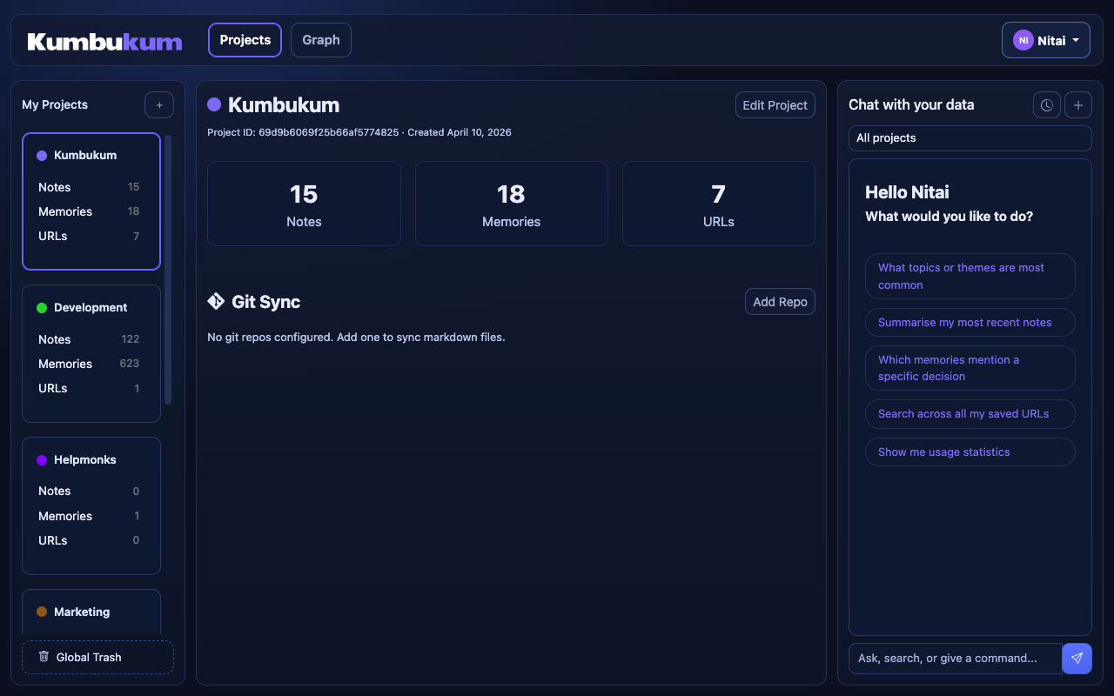Click the violet dot on the Helpmonks card
This screenshot has height=696, width=1114.
click(42, 460)
